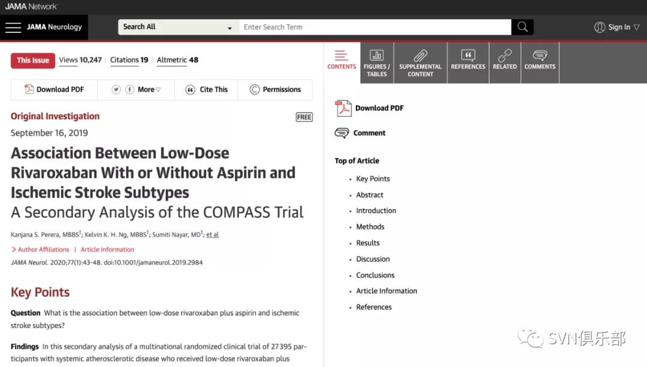This screenshot has width=647, height=367.
Task: Jump to Discussion section
Action: tap(373, 259)
